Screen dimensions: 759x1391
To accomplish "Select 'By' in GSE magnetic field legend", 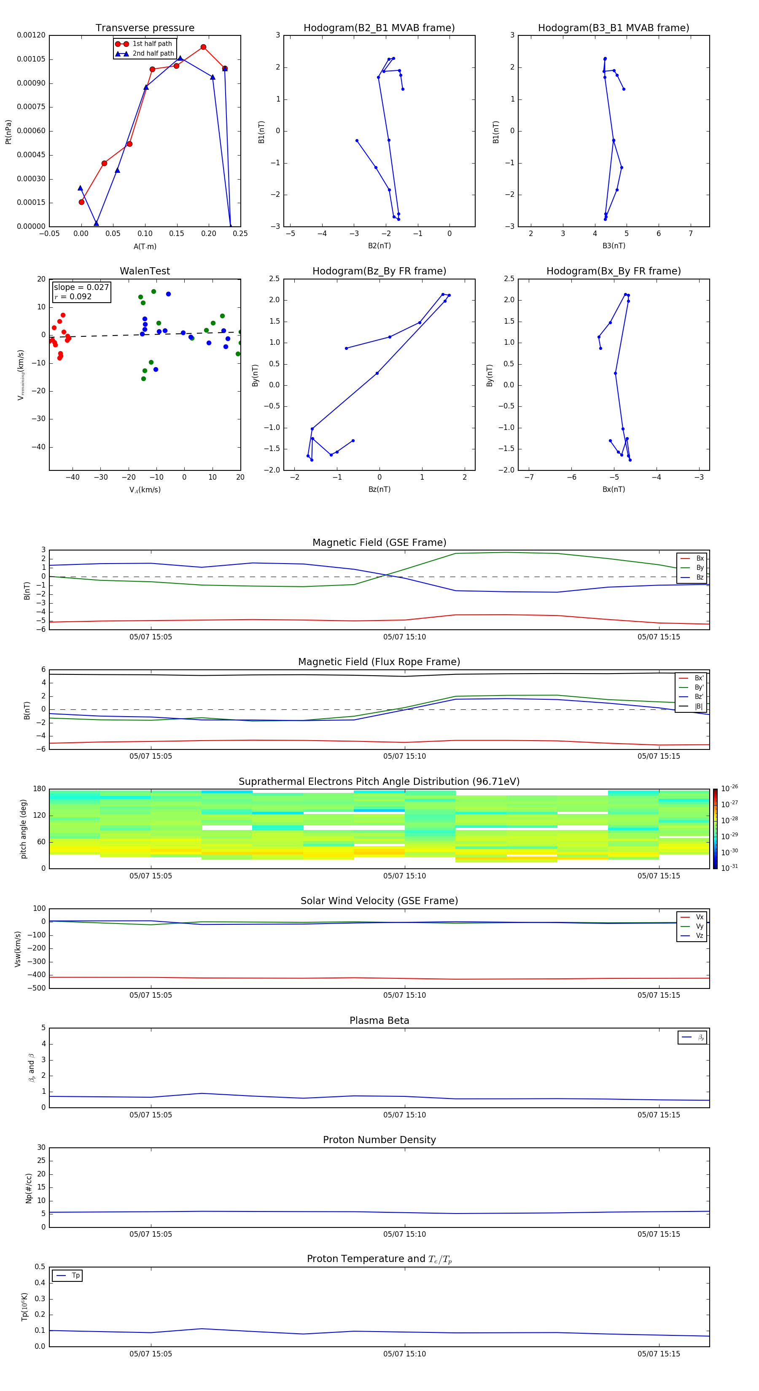I will 692,568.
